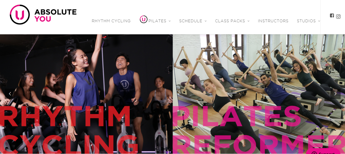Select the Schedule menu label
The height and width of the screenshot is (154, 345).
click(191, 21)
